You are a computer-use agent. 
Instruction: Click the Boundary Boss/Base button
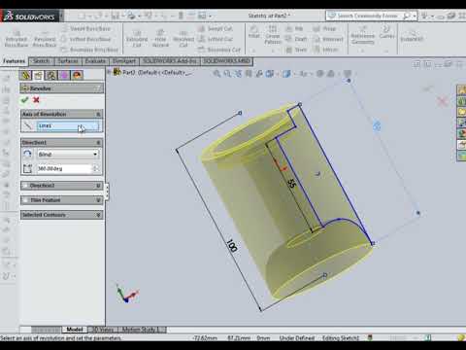click(x=90, y=50)
